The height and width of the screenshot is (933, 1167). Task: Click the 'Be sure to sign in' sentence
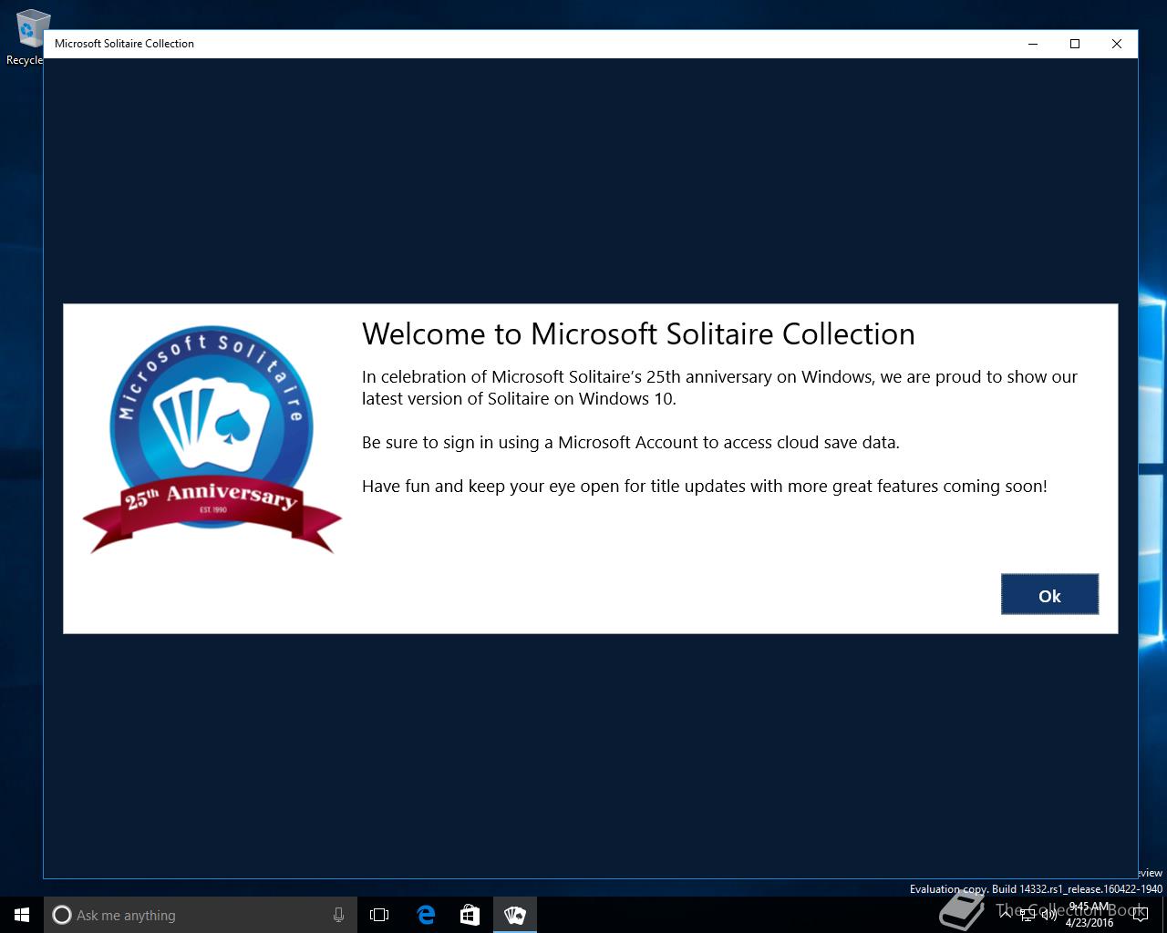tap(631, 443)
